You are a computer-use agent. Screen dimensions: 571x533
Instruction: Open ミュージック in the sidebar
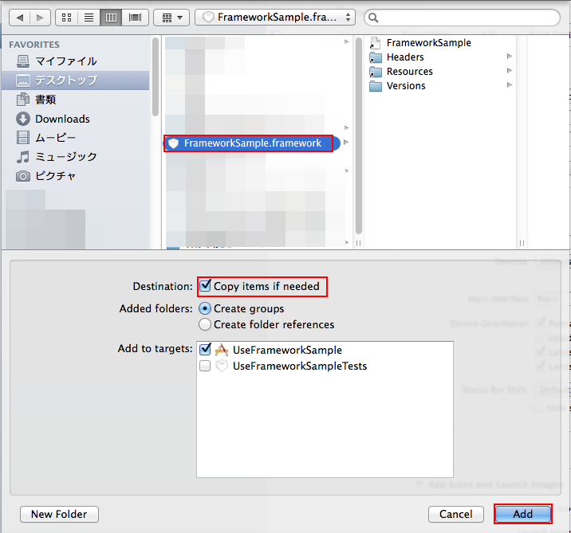coord(76,157)
